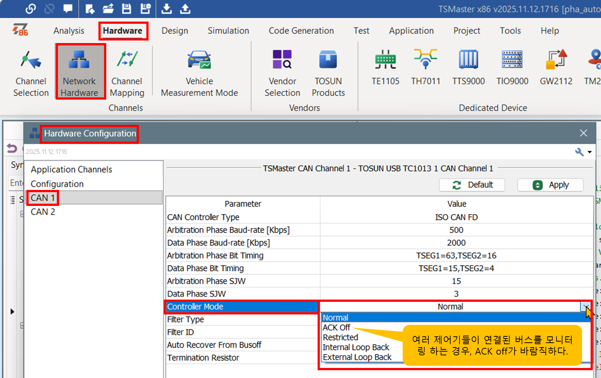
Task: Open the Controller Mode dropdown arrow
Action: point(586,307)
